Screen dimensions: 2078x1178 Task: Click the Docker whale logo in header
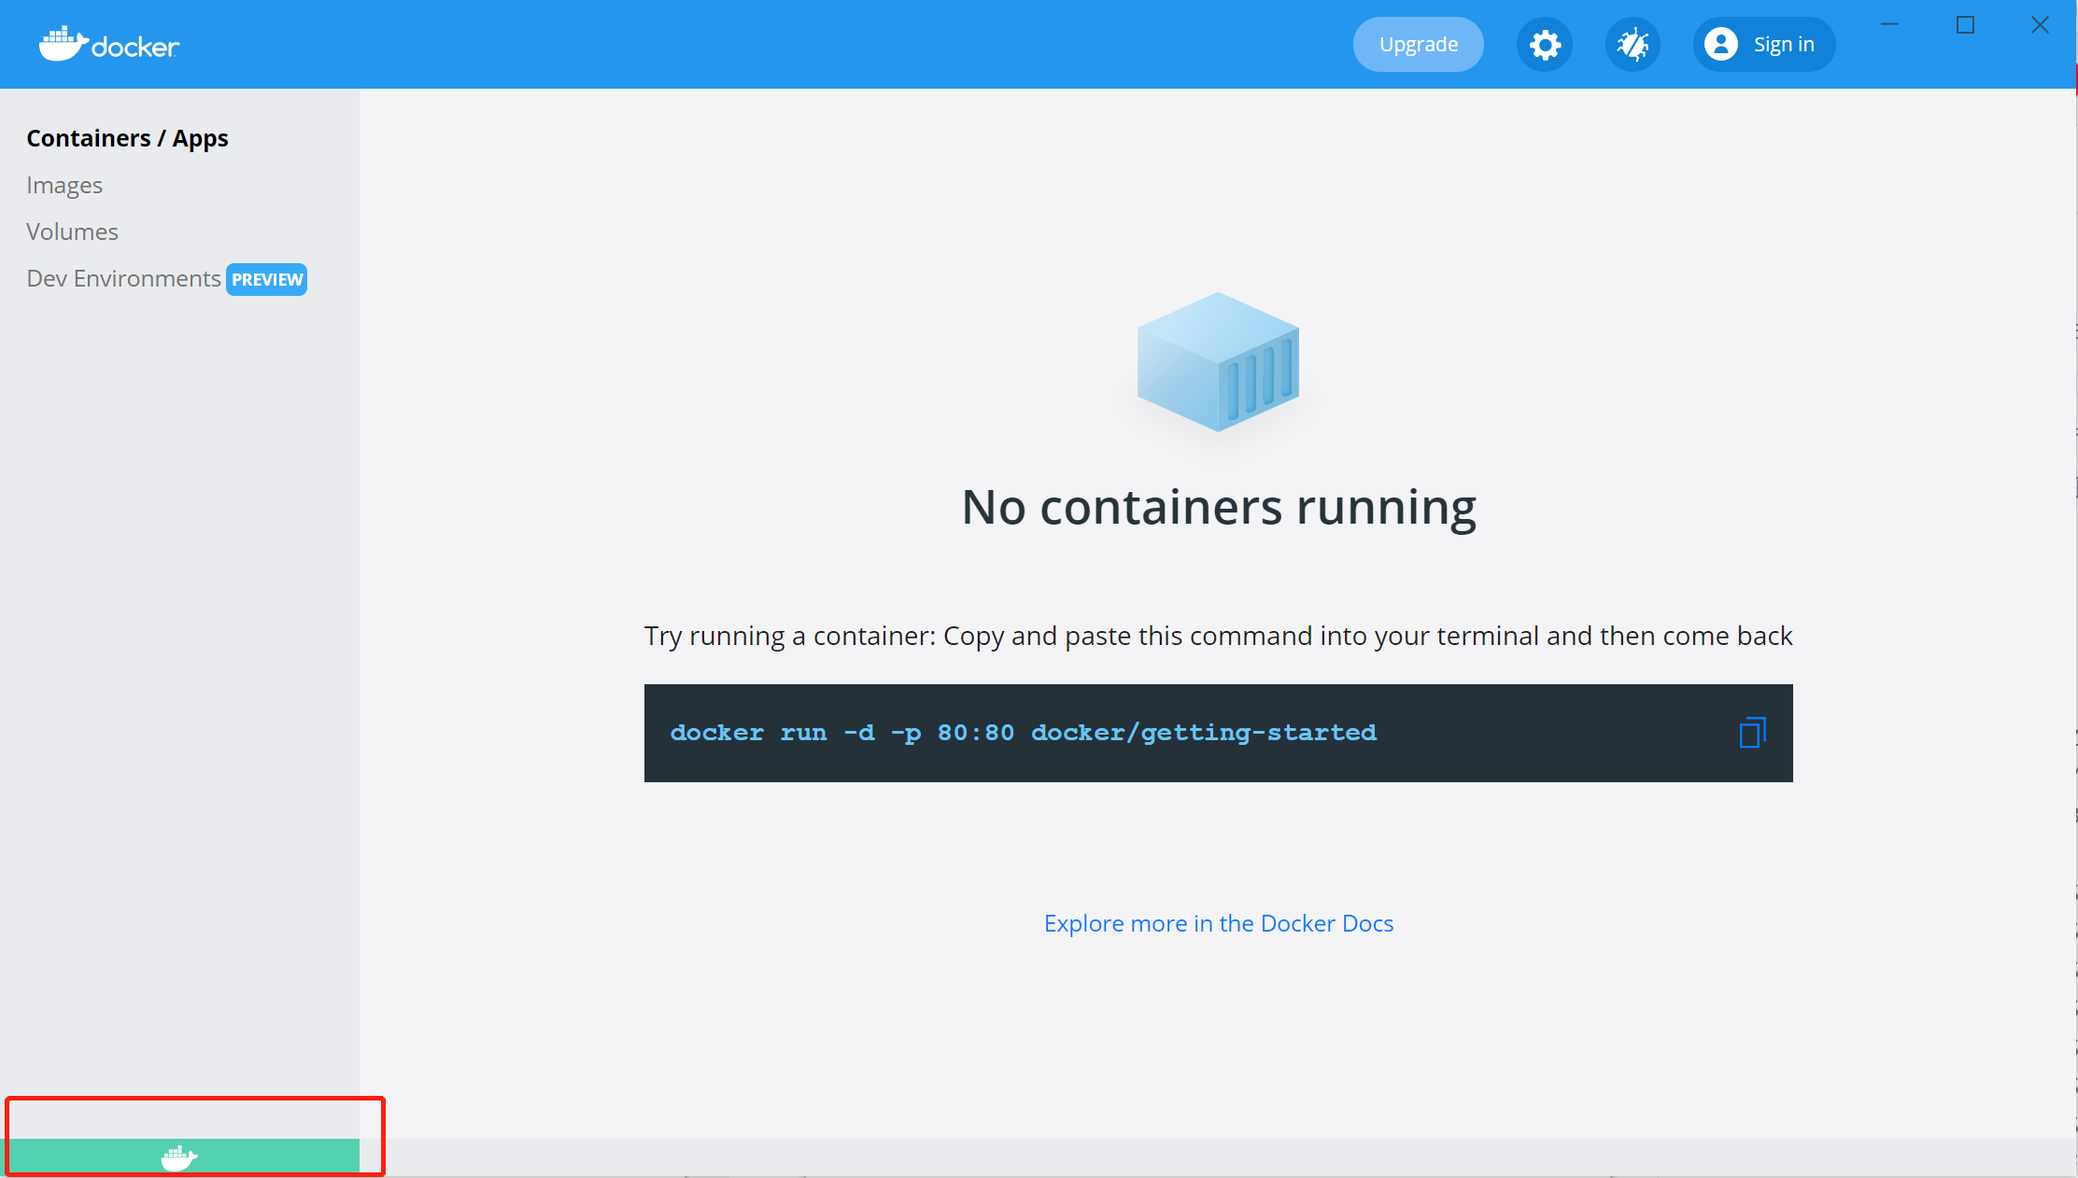click(x=109, y=44)
